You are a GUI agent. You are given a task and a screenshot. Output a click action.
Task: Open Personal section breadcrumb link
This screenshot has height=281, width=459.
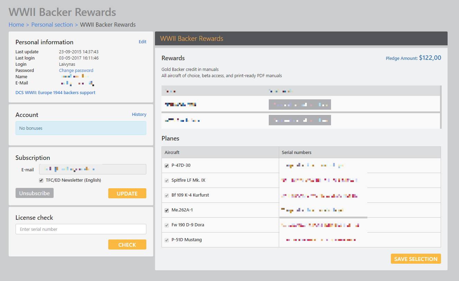[x=52, y=25]
